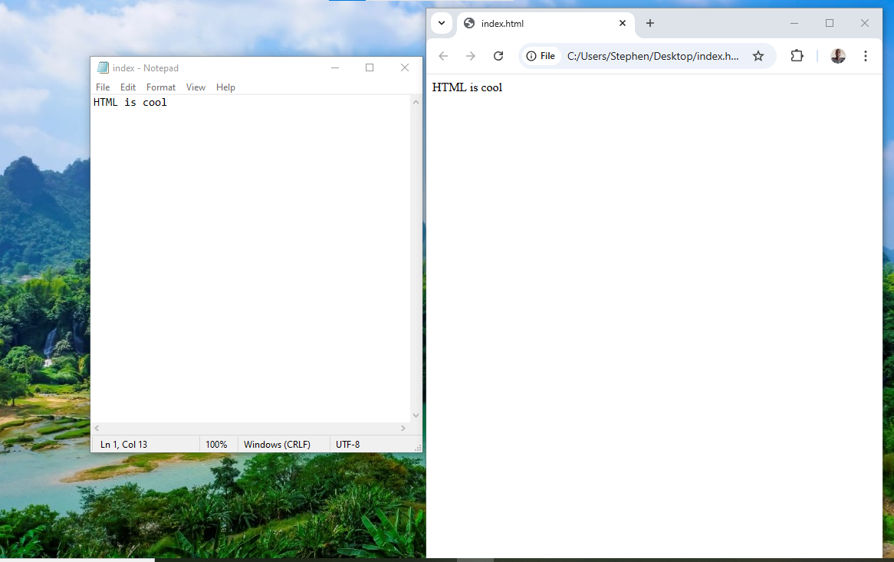The height and width of the screenshot is (562, 894).
Task: Click the "Windows (CRLF)" status bar entry
Action: point(277,445)
